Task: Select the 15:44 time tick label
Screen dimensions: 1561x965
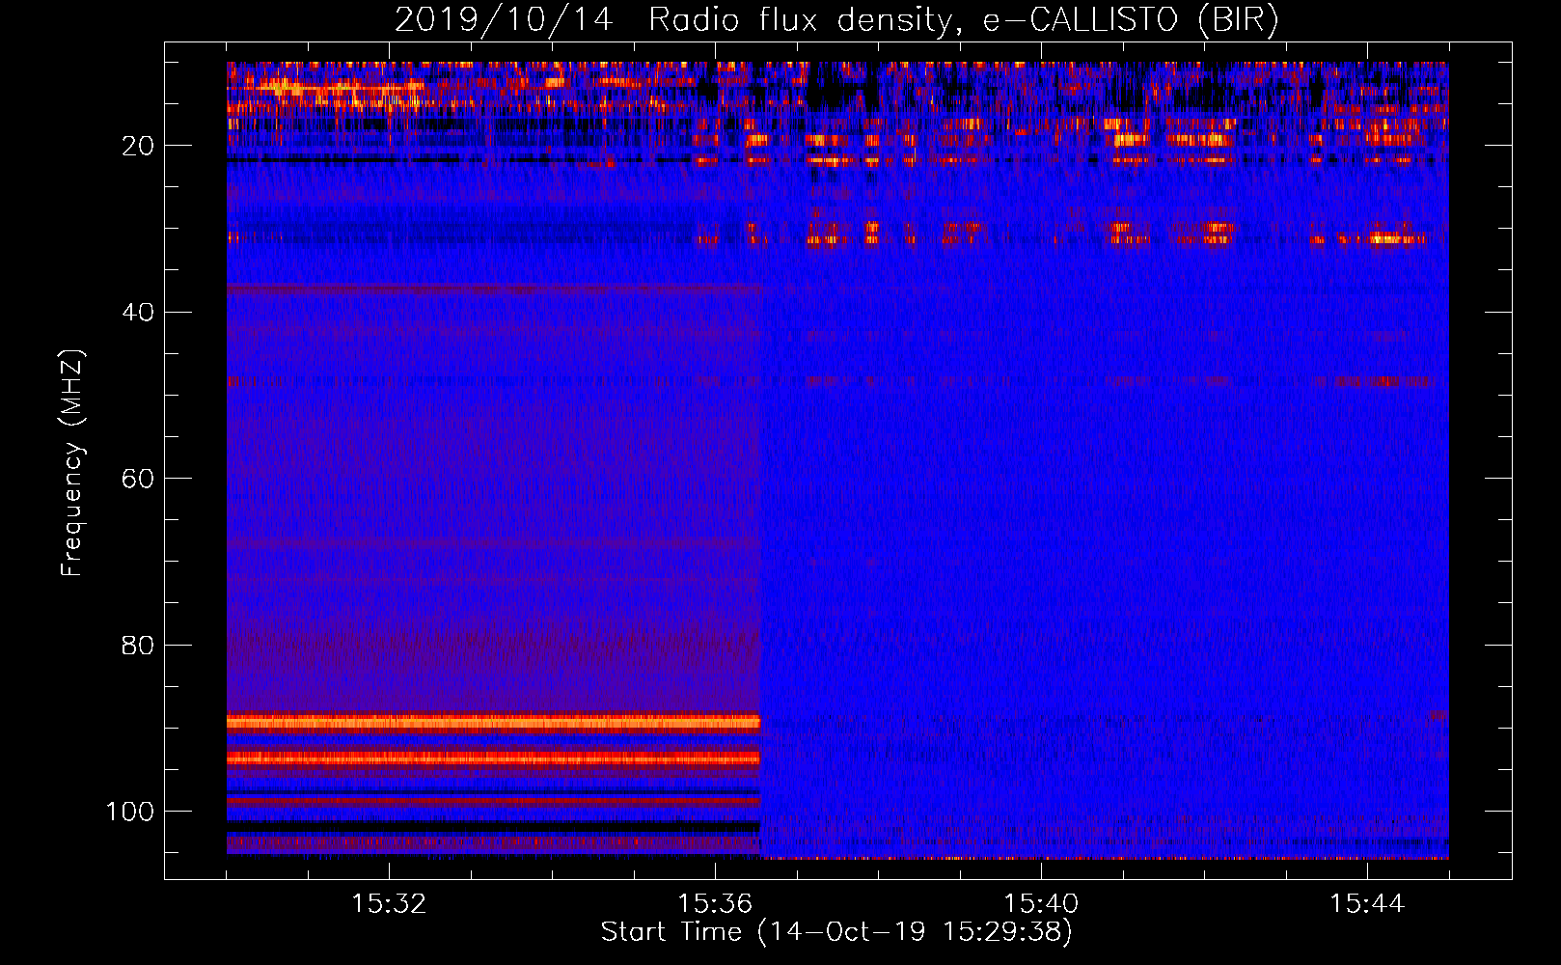Action: click(x=1367, y=904)
